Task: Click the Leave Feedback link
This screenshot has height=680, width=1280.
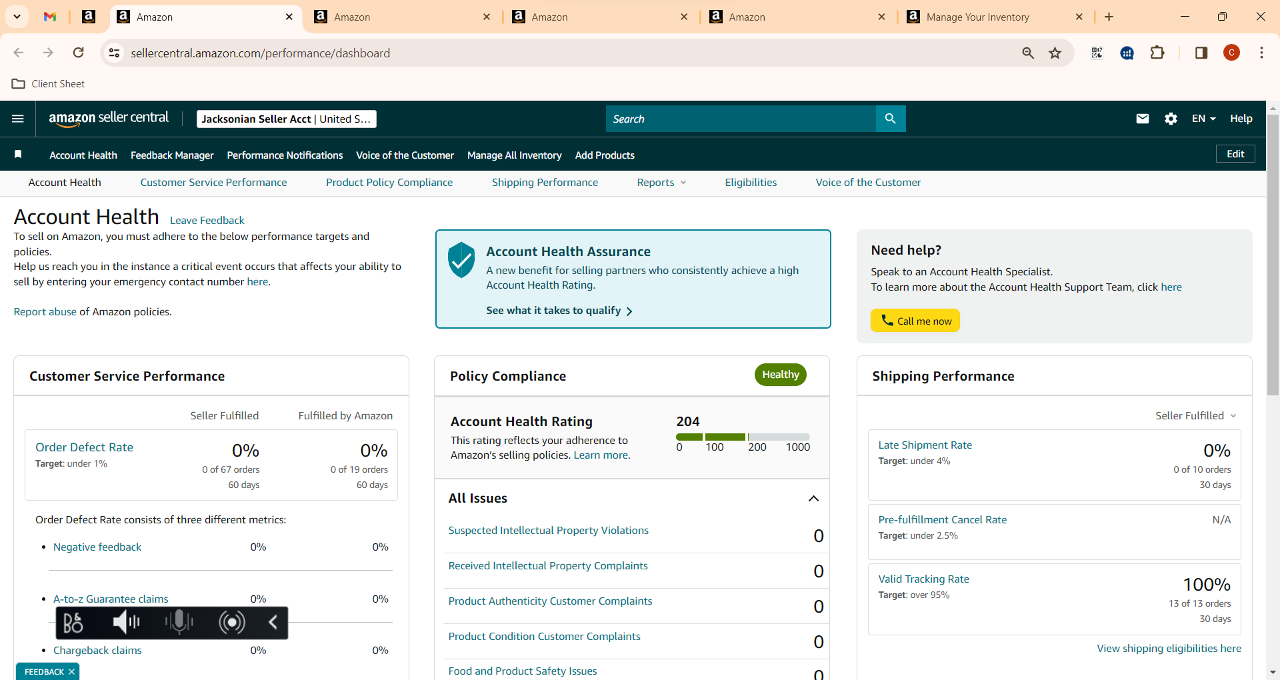Action: pyautogui.click(x=207, y=221)
